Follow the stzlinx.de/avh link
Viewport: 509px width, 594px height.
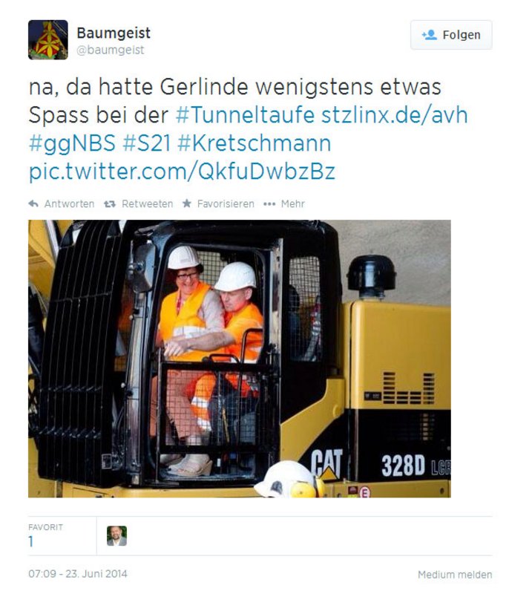click(395, 115)
